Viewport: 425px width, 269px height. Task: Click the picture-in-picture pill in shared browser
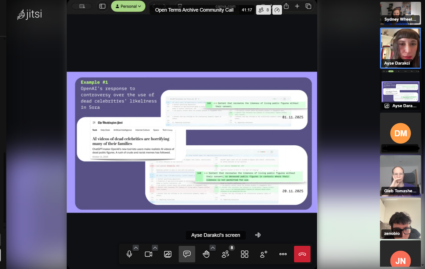click(82, 6)
